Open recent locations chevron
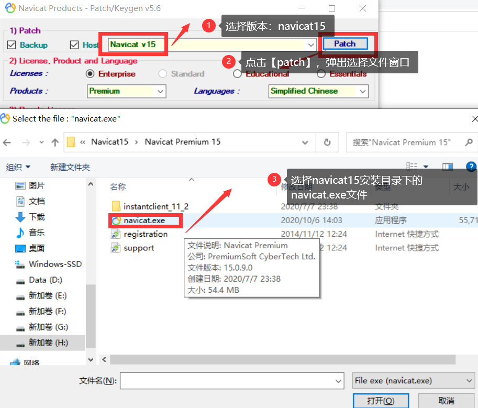 (41, 142)
